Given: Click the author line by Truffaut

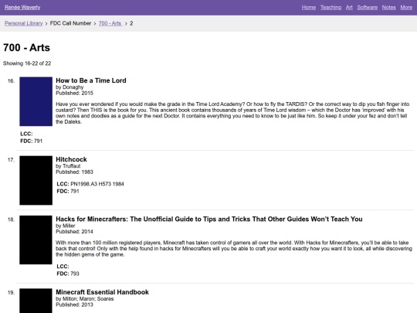Looking at the screenshot, I should 68,166.
